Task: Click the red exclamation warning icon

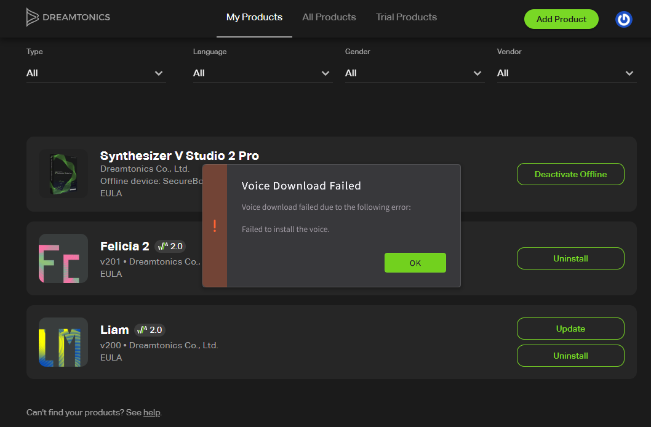Action: pyautogui.click(x=215, y=226)
